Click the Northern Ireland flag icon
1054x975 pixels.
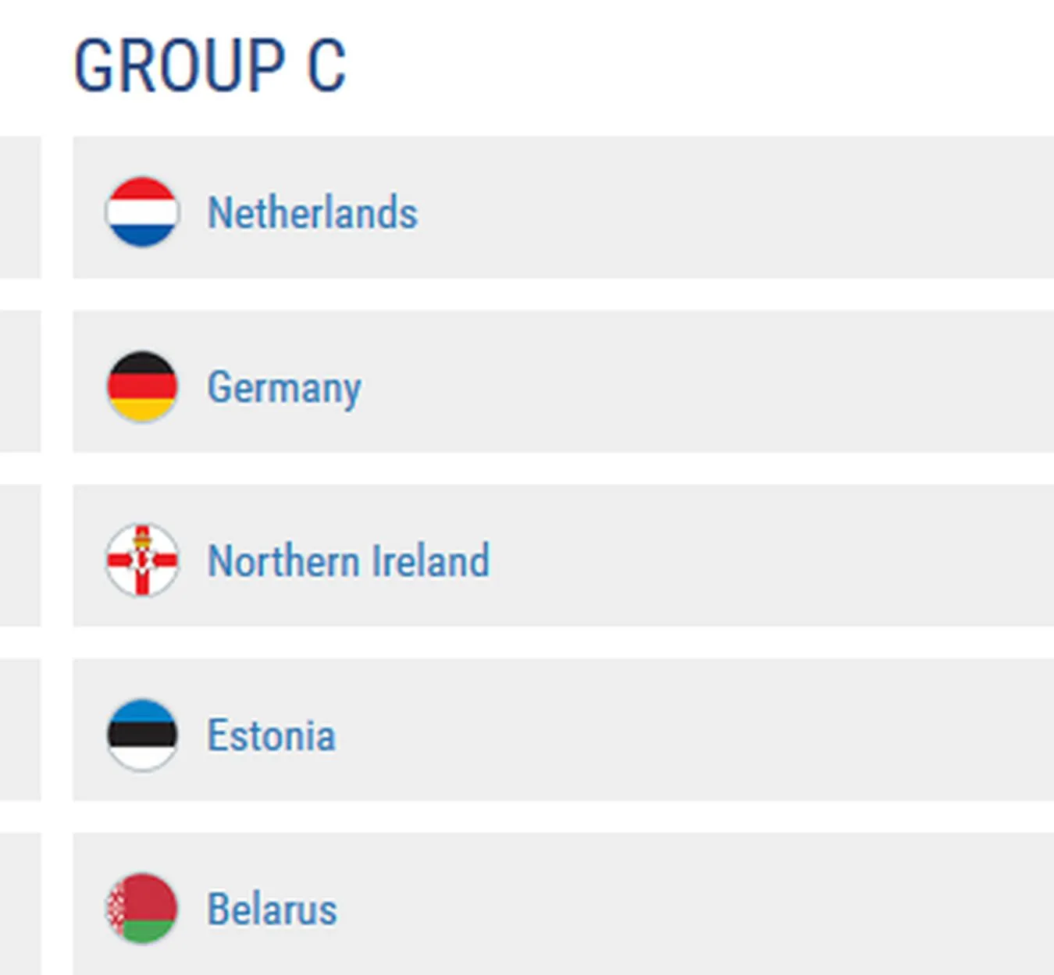pyautogui.click(x=142, y=560)
